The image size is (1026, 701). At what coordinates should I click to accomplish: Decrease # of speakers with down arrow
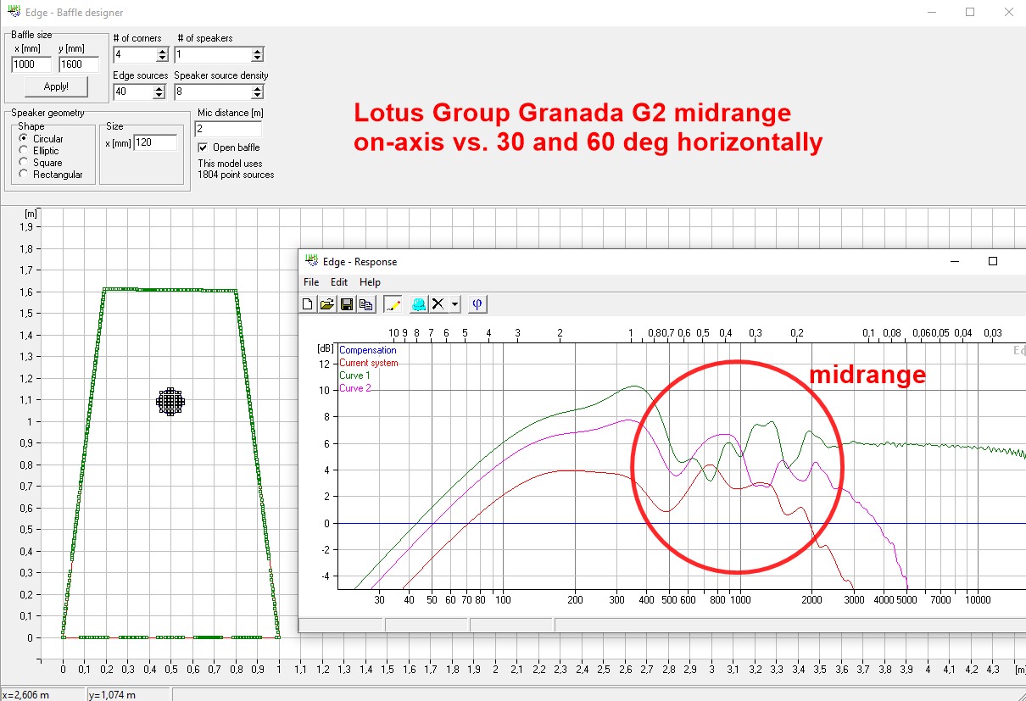pyautogui.click(x=258, y=58)
